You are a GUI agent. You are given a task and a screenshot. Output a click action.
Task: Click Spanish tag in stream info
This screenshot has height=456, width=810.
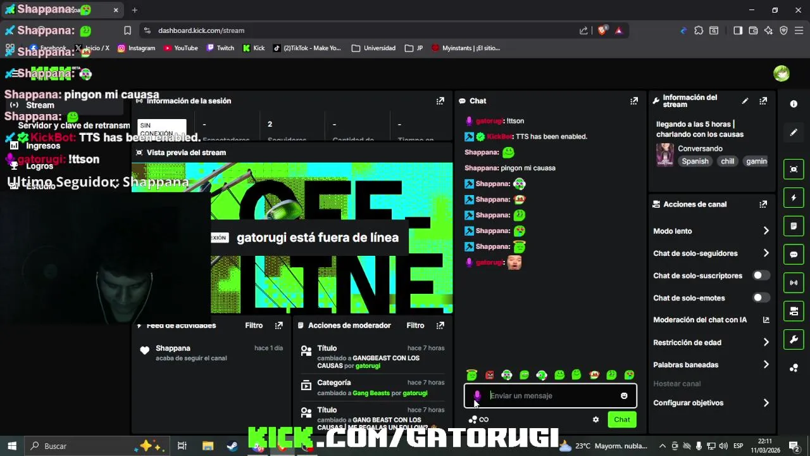(695, 161)
